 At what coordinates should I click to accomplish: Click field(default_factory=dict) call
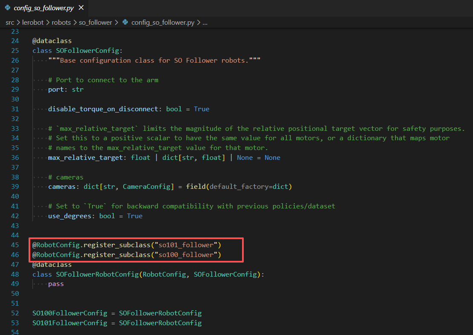[x=239, y=187]
